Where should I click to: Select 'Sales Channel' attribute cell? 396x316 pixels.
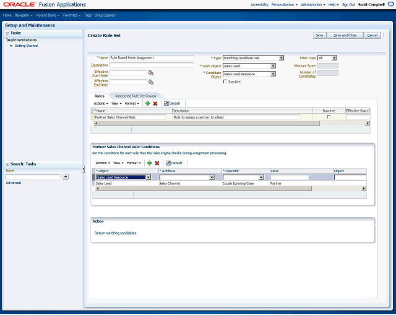(x=170, y=183)
